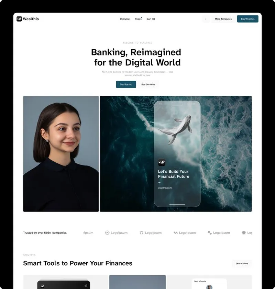Screen dimensions: 275x289
Task: Click the Get Started button
Action: point(126,84)
